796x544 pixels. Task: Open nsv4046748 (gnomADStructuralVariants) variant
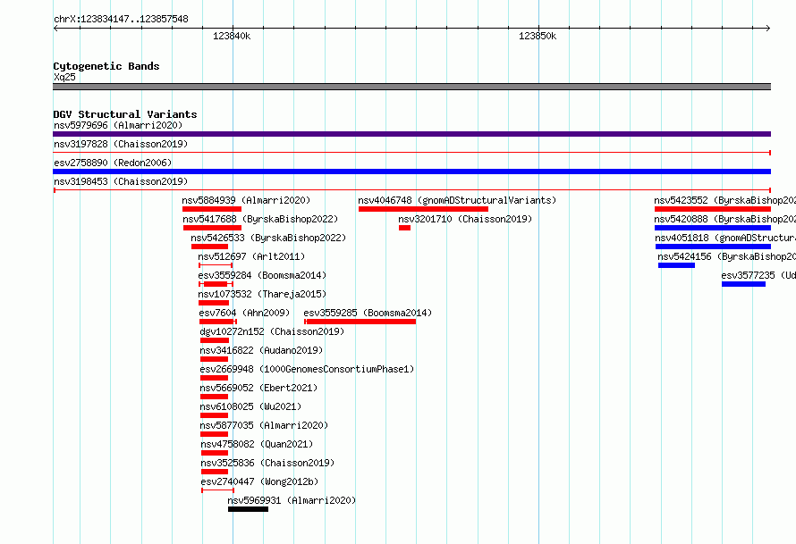[x=457, y=200]
